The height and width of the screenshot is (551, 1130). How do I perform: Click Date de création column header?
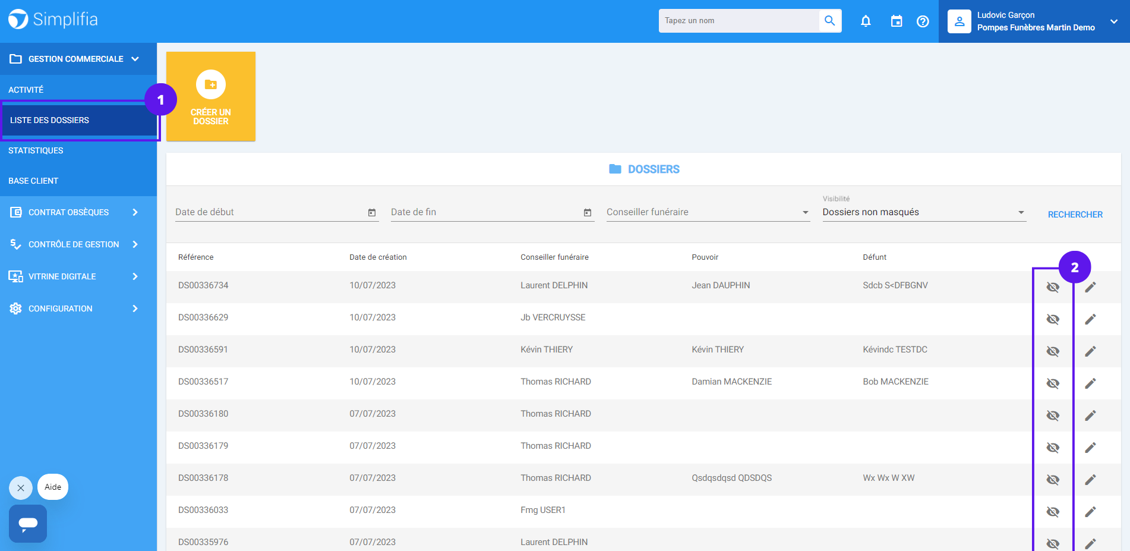coord(378,257)
